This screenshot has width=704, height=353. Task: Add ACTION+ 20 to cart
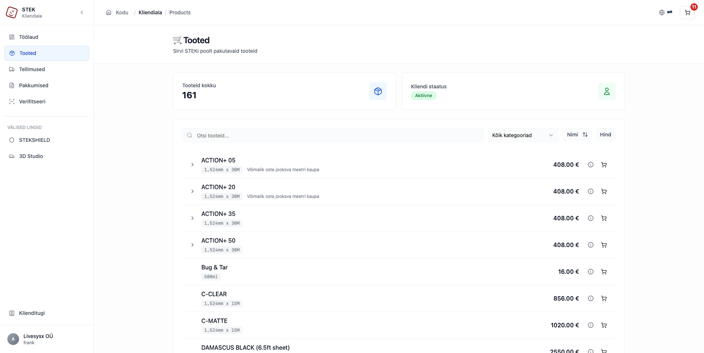(604, 191)
